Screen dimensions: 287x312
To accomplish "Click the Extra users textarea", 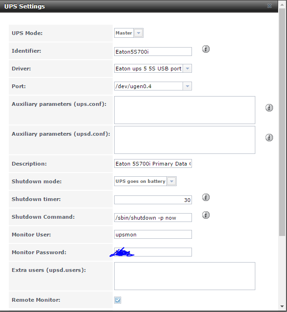I will [x=184, y=276].
